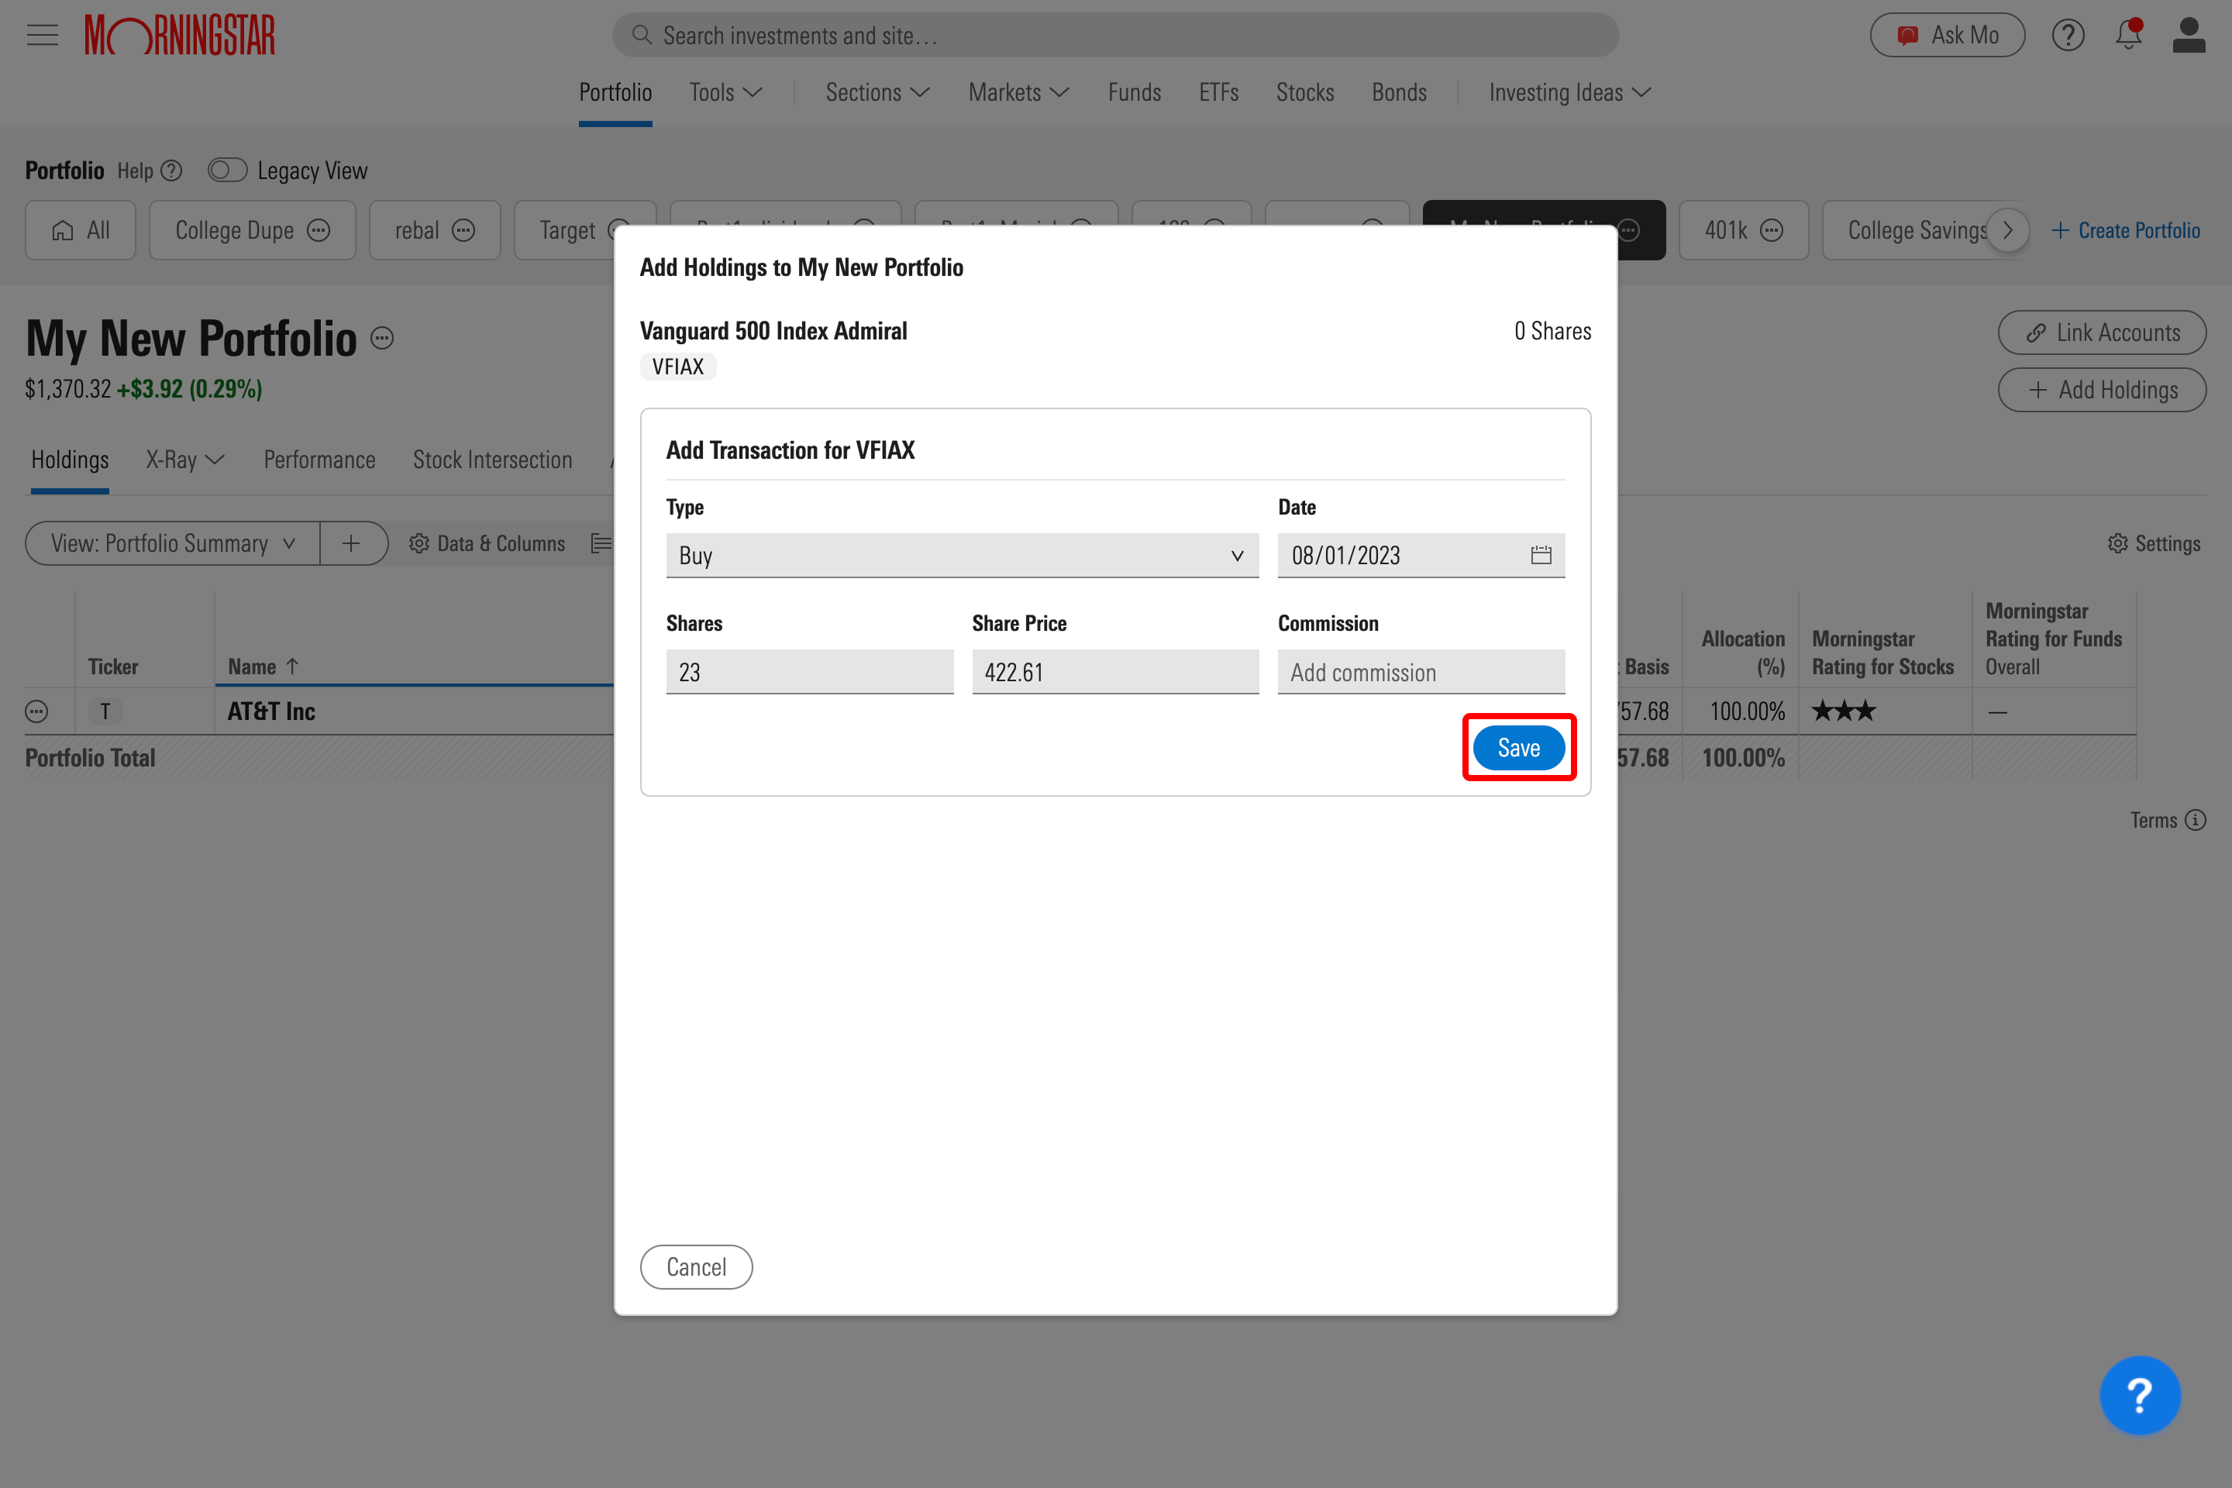Expand the Markets menu
This screenshot has width=2232, height=1488.
(1019, 92)
